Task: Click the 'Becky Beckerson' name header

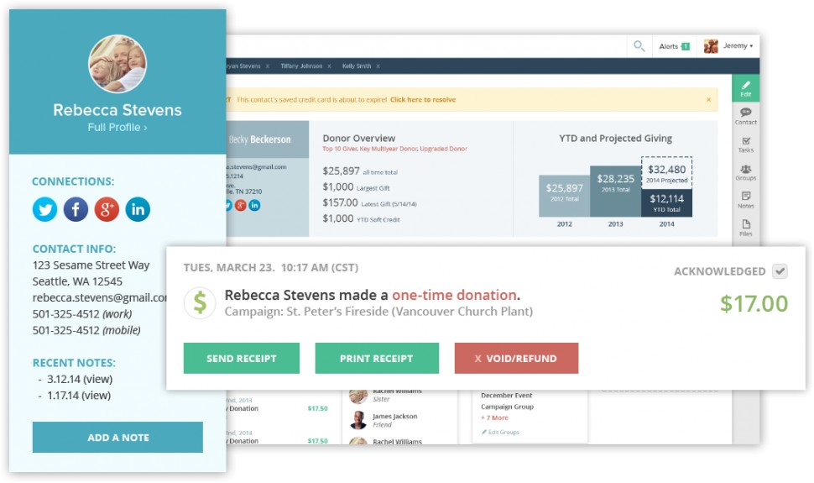Action: coord(259,139)
